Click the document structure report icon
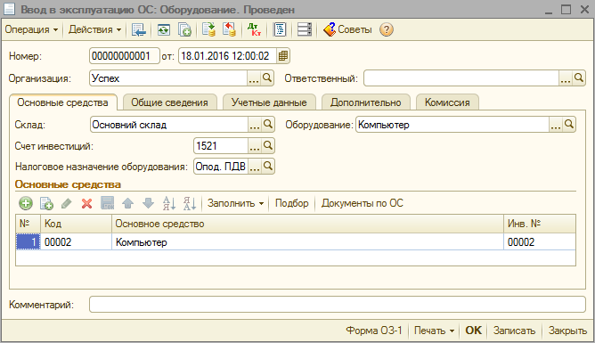This screenshot has height=343, width=595. tap(280, 29)
